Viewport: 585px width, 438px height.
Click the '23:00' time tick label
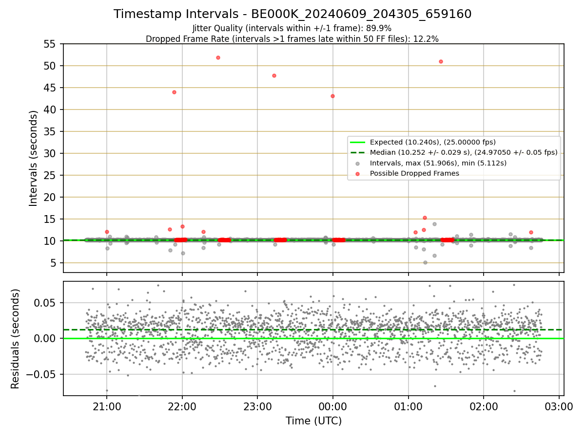point(257,406)
